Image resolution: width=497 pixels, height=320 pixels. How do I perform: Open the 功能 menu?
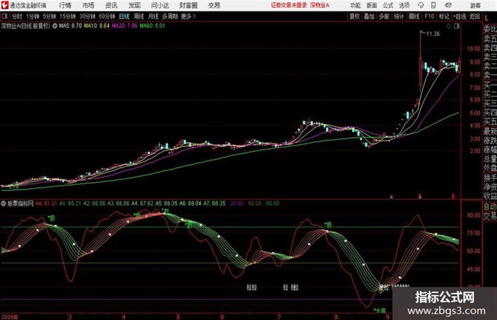pyautogui.click(x=356, y=5)
